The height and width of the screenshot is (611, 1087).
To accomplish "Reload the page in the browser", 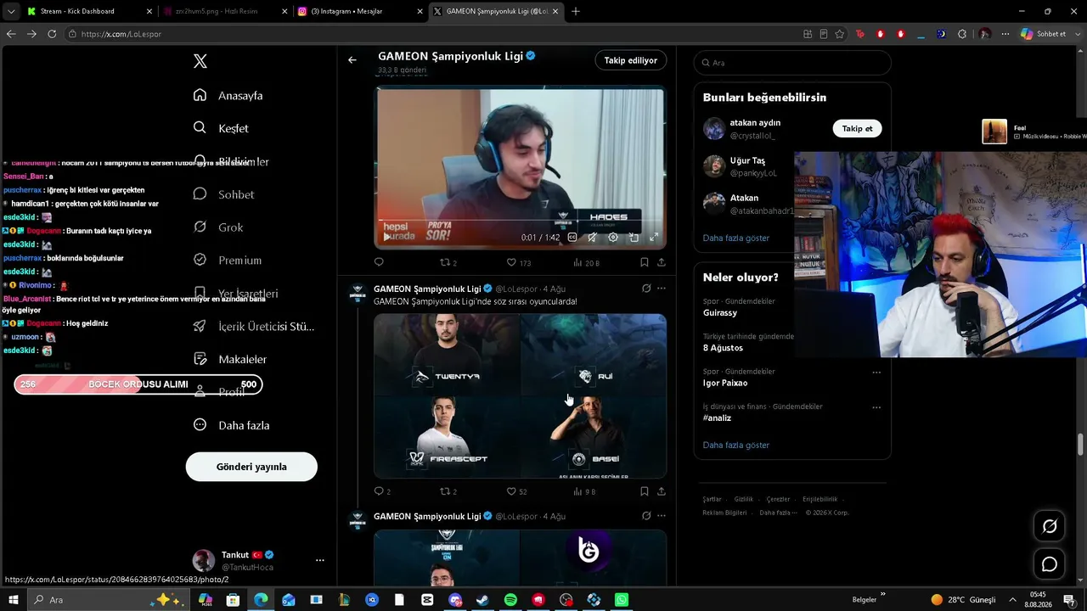I will tap(52, 34).
